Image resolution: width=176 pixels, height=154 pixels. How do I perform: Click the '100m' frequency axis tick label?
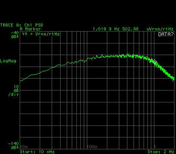92,147
